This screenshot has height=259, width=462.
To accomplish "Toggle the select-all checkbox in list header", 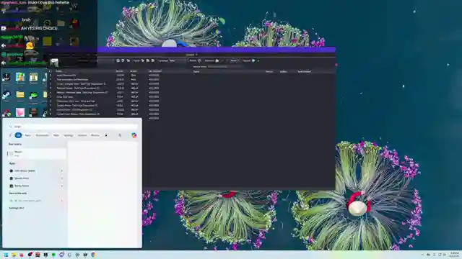I will (51, 71).
